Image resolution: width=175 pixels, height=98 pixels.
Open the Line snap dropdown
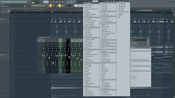pyautogui.click(x=69, y=5)
